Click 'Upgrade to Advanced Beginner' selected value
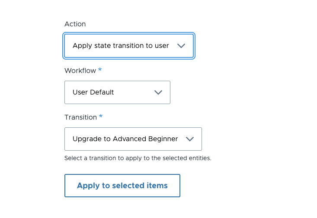Screen dimensions: 317x218 125,139
